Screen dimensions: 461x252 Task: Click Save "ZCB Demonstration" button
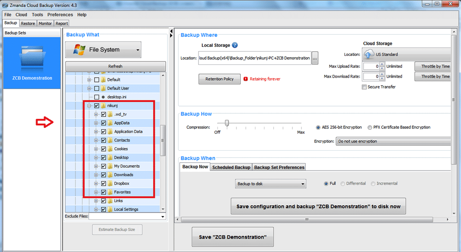(233, 237)
